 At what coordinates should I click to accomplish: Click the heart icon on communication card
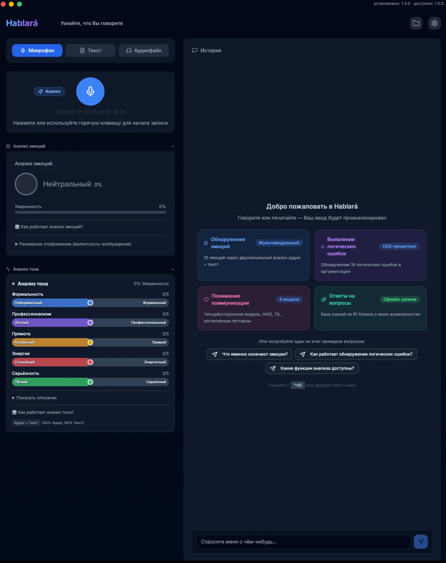[206, 300]
